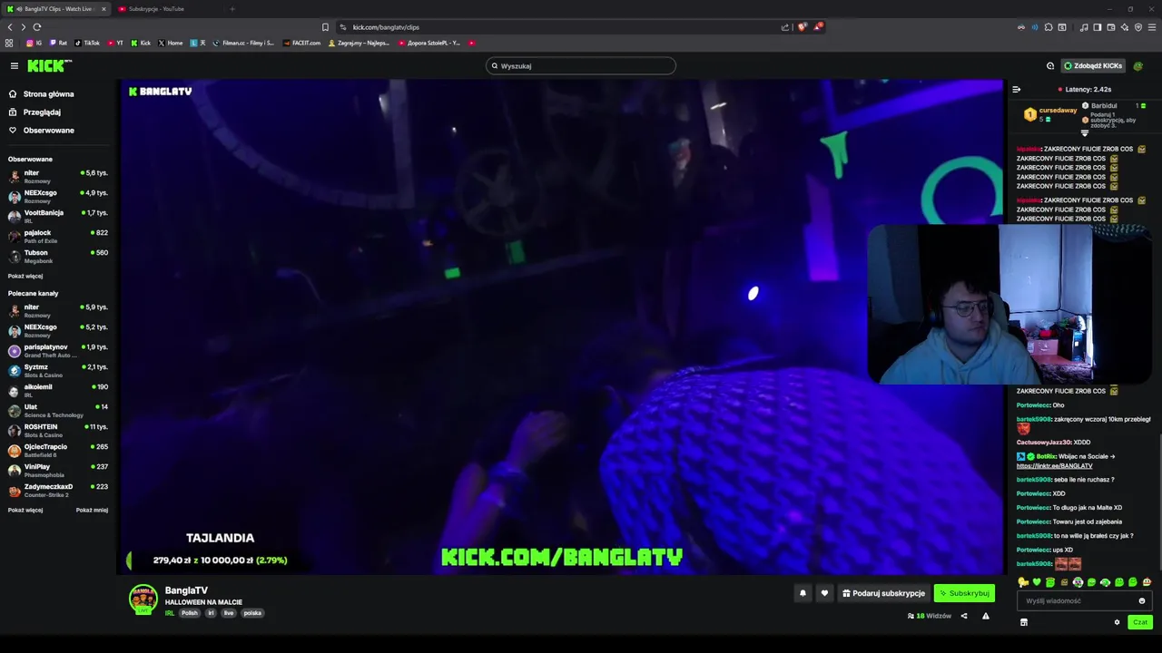Click the polska tag under stream title
This screenshot has width=1162, height=653.
pos(252,613)
